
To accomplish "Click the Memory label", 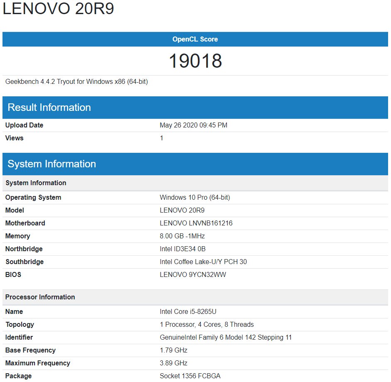I will pos(18,236).
